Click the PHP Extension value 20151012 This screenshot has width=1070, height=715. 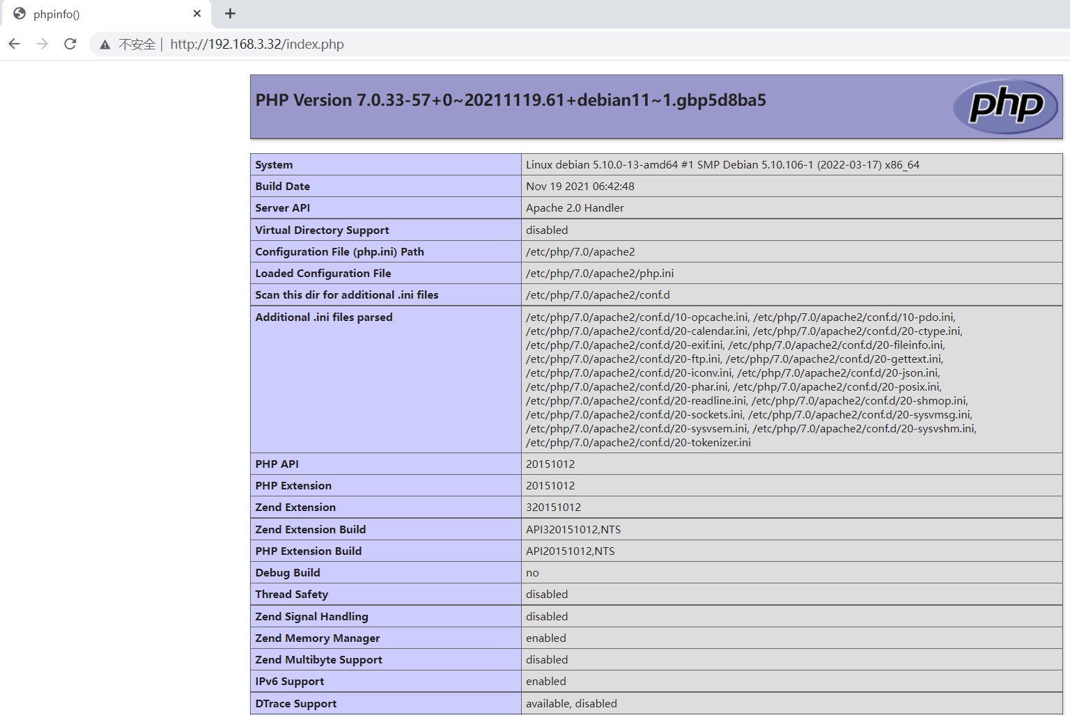tap(550, 486)
